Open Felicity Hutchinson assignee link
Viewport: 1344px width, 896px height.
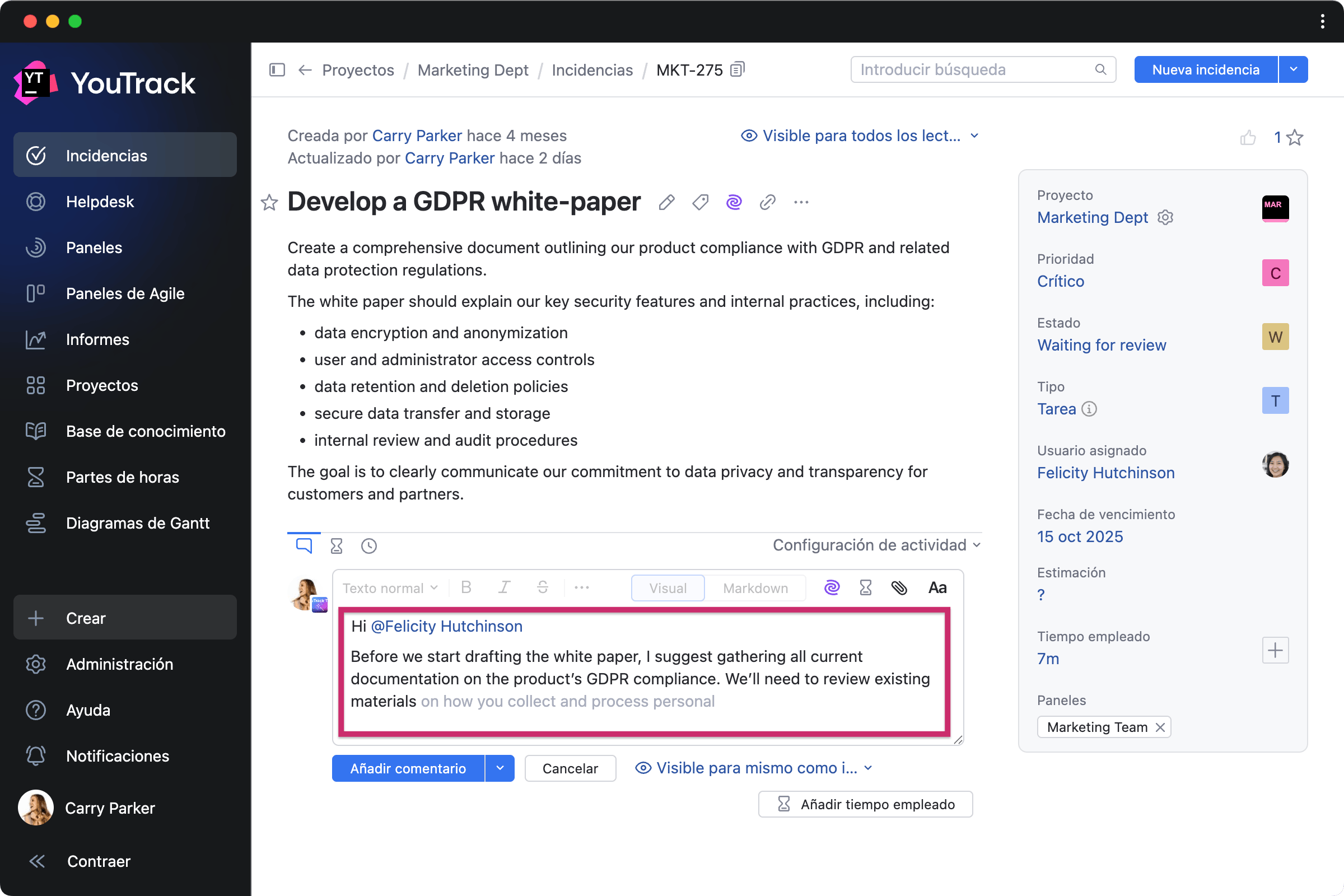(x=1105, y=473)
